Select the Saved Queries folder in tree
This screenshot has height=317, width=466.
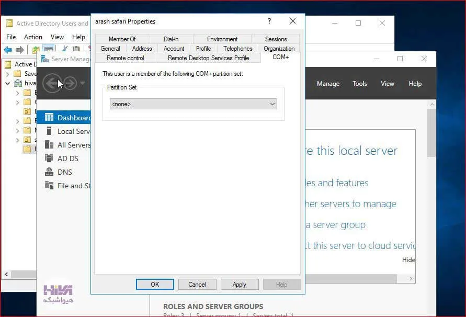click(26, 74)
